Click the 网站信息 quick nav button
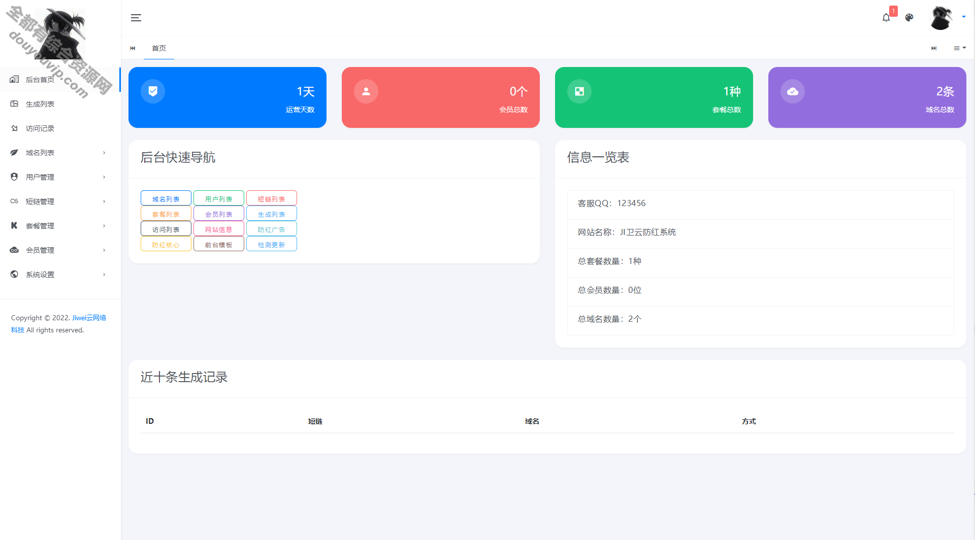The image size is (975, 540). [219, 229]
